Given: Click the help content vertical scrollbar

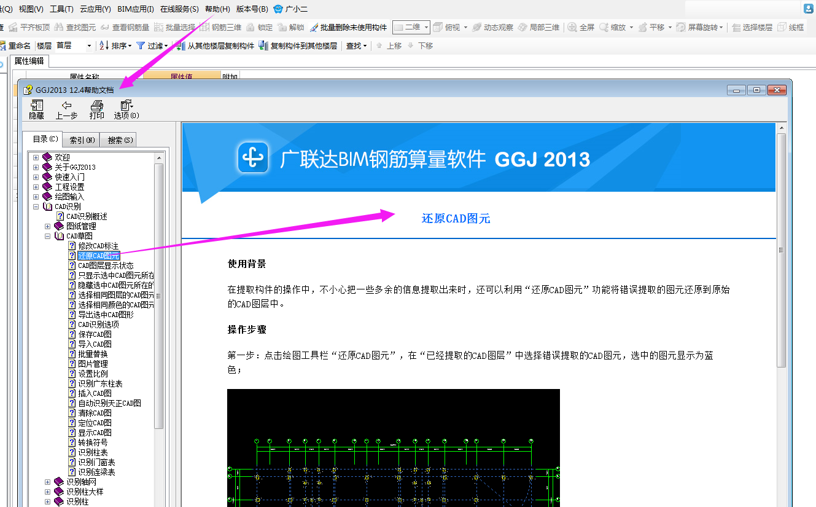Looking at the screenshot, I should 781,250.
